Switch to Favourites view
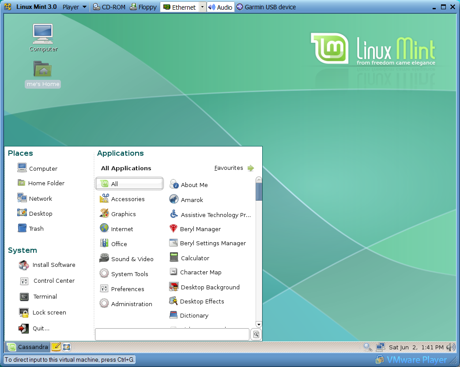This screenshot has width=460, height=367. click(234, 168)
